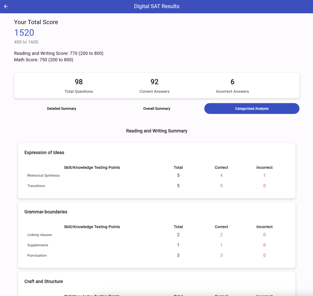Viewport: 313px width, 296px height.
Task: Click the Craft and Structure heading
Action: coord(43,281)
